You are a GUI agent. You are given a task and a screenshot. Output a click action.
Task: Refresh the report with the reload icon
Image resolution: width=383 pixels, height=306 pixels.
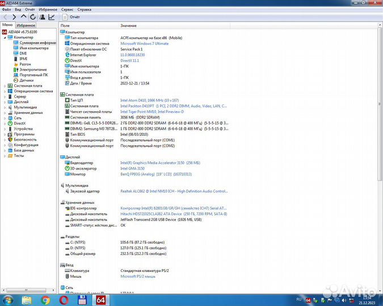(x=33, y=17)
